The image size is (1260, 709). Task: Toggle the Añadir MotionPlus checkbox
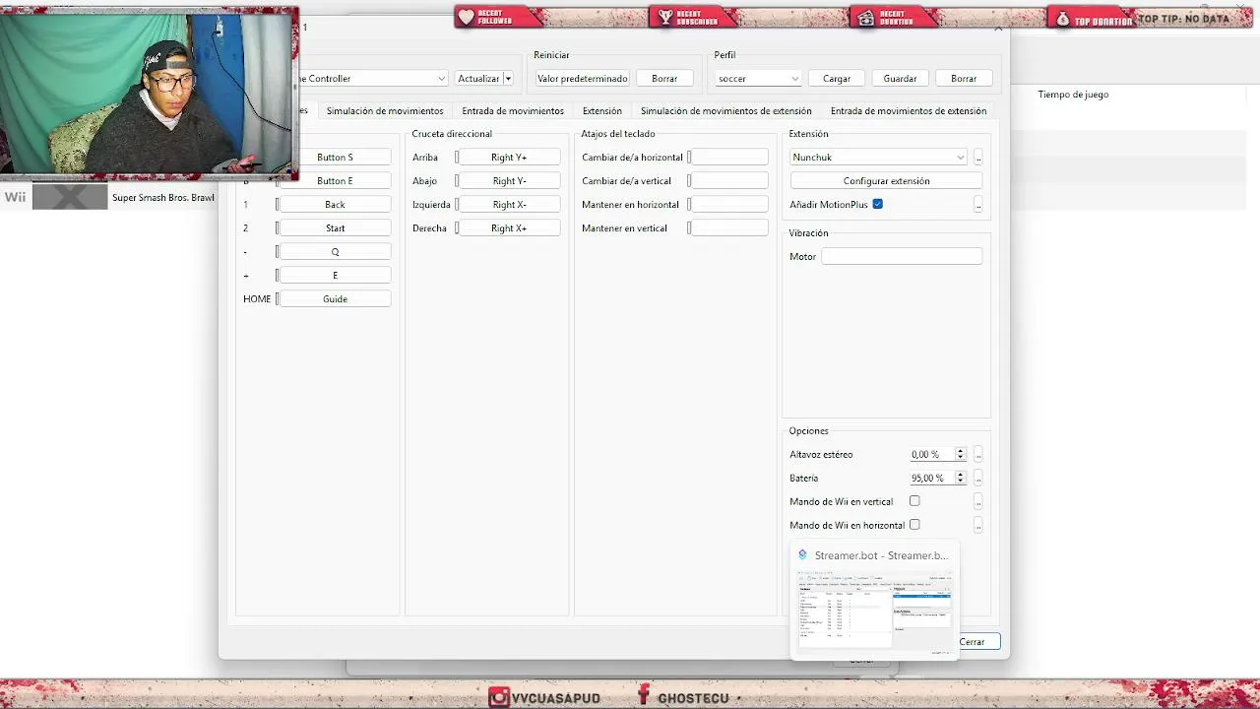pyautogui.click(x=877, y=204)
